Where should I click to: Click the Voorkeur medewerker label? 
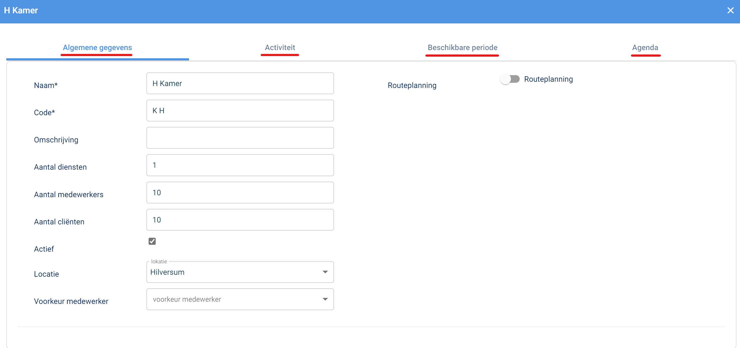coord(71,301)
